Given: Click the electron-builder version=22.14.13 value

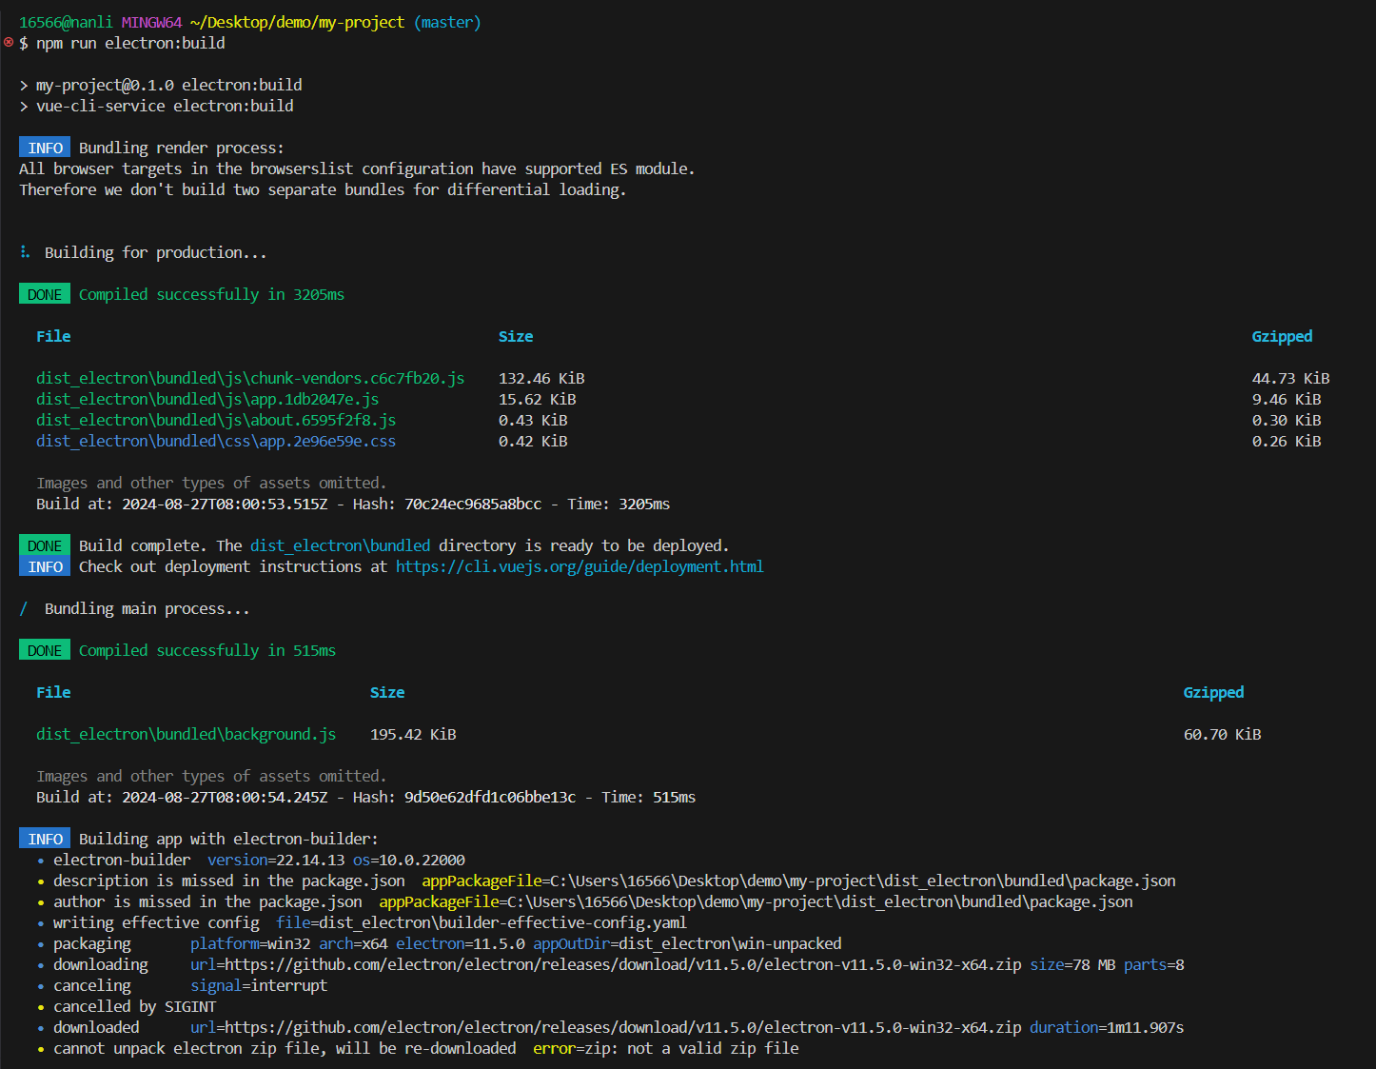Looking at the screenshot, I should (276, 860).
